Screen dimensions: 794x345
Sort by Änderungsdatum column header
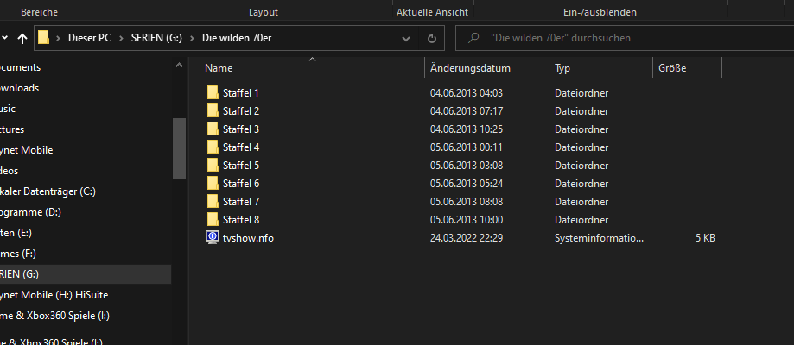click(470, 68)
